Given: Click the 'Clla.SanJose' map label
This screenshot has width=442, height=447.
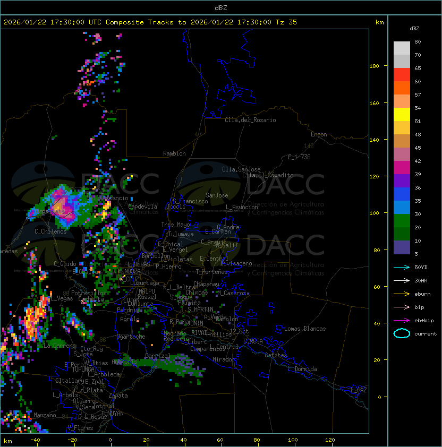Looking at the screenshot, I should pos(241,169).
